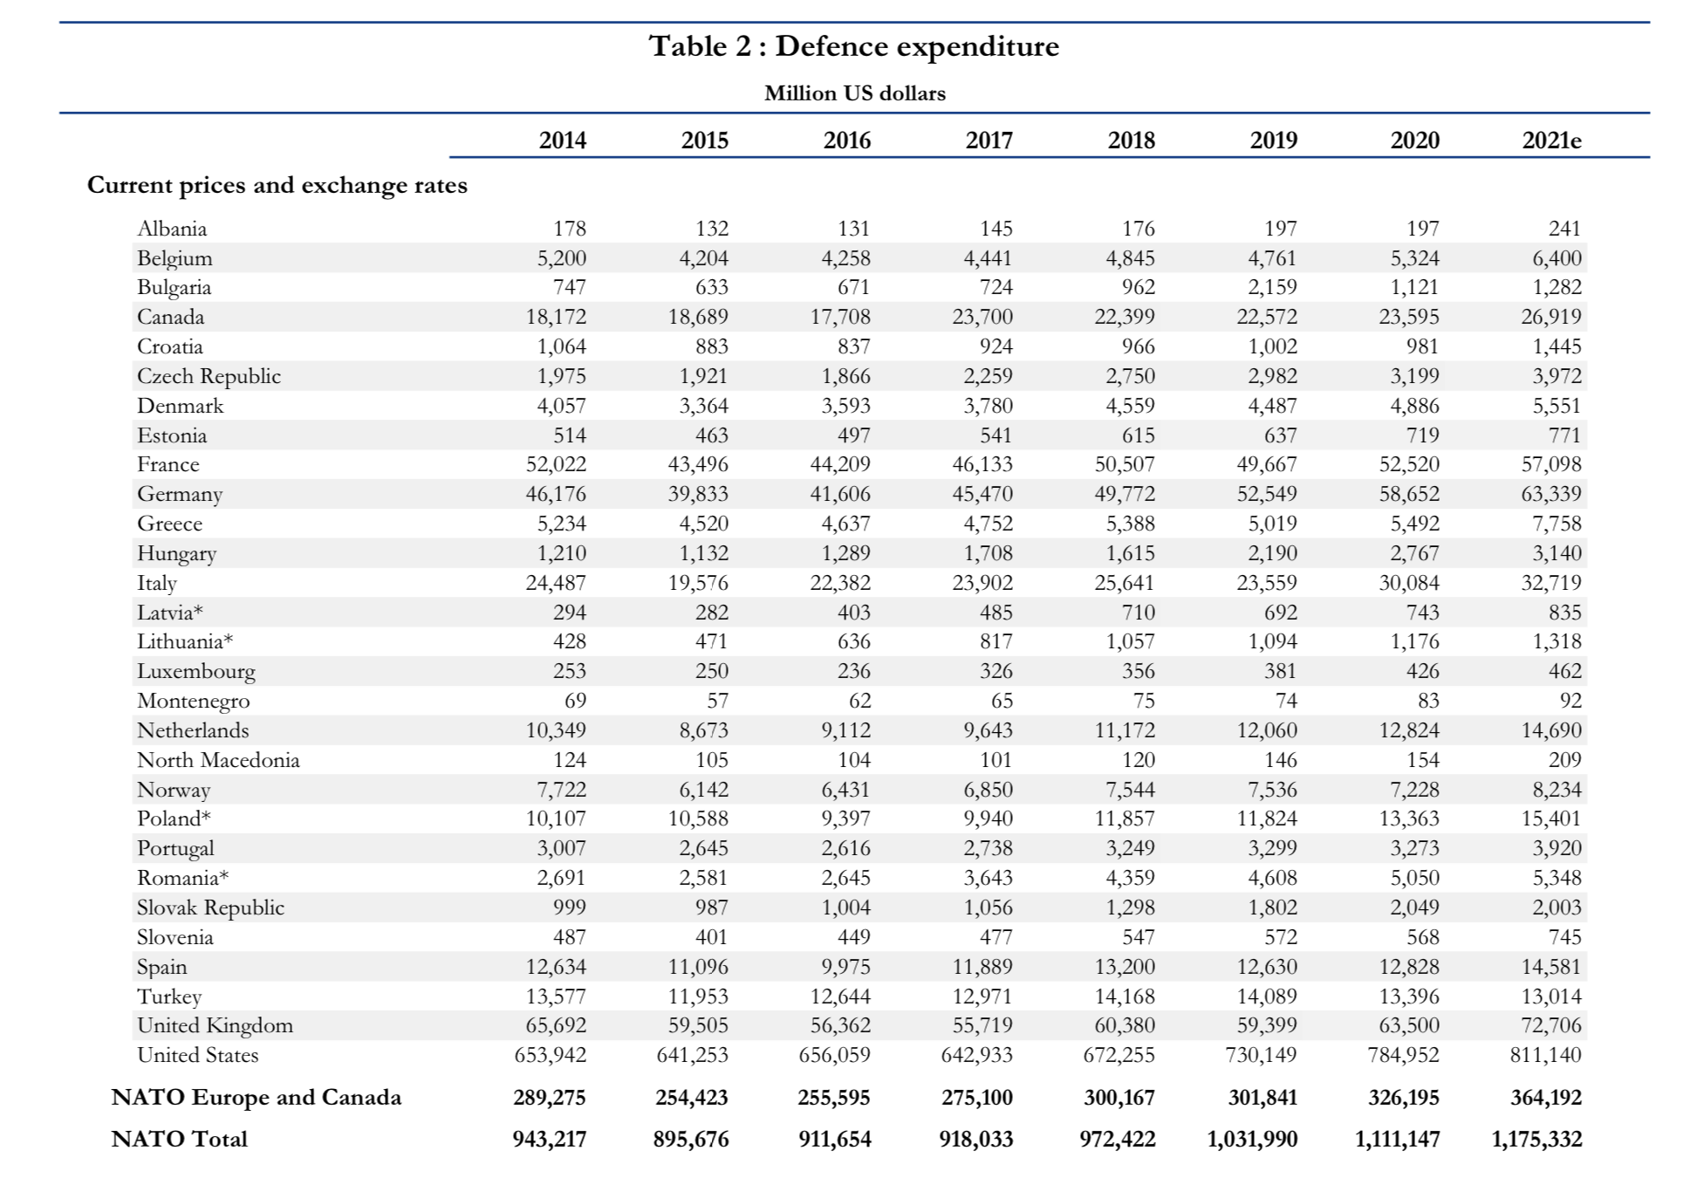Click Germany 2021e value 63,339
The width and height of the screenshot is (1690, 1178).
(x=1551, y=494)
